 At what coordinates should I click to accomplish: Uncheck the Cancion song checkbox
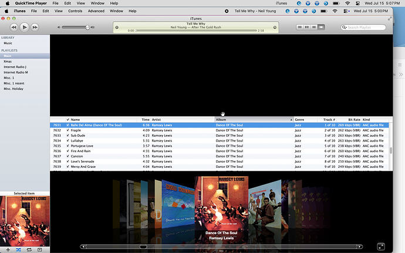(67, 156)
